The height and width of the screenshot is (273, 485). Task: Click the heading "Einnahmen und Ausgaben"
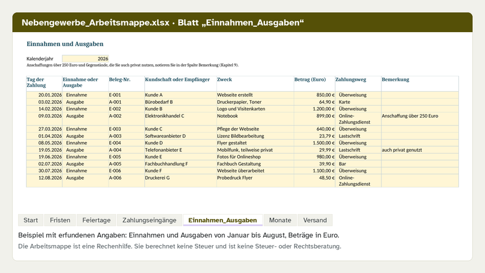(x=65, y=44)
